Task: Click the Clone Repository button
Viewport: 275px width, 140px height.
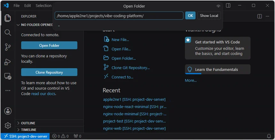Action: [x=49, y=72]
